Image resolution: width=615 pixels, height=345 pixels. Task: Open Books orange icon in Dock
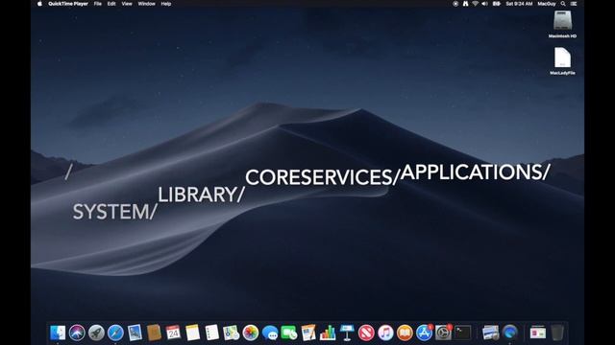[x=405, y=333]
